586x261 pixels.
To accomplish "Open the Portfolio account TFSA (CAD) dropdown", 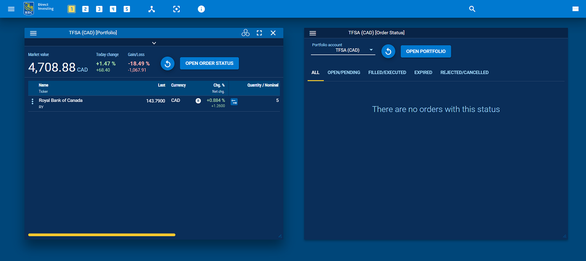I will (x=343, y=50).
